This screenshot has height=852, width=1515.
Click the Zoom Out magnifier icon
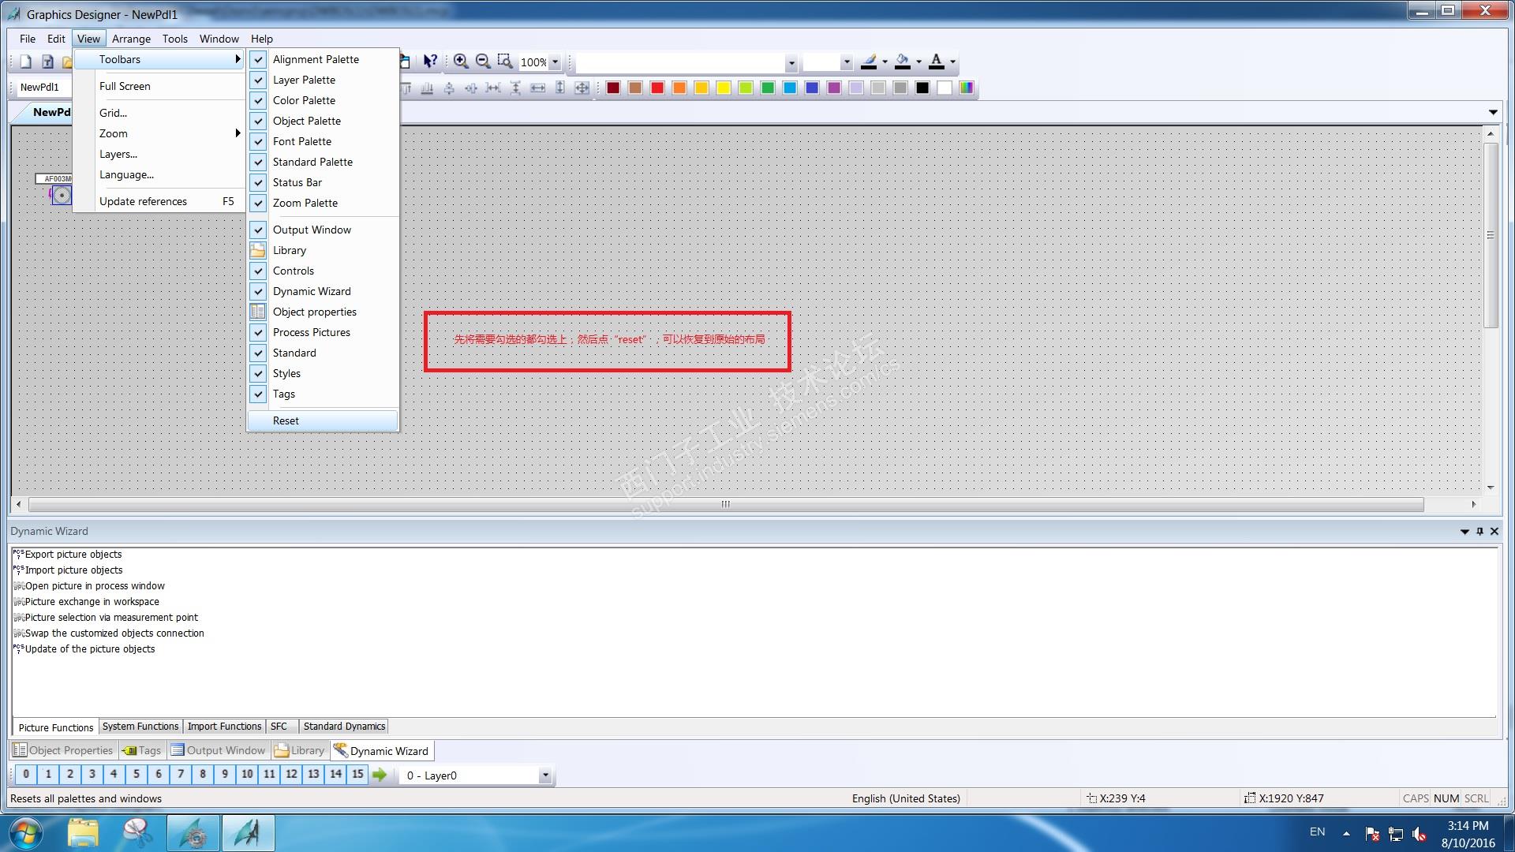pyautogui.click(x=483, y=62)
